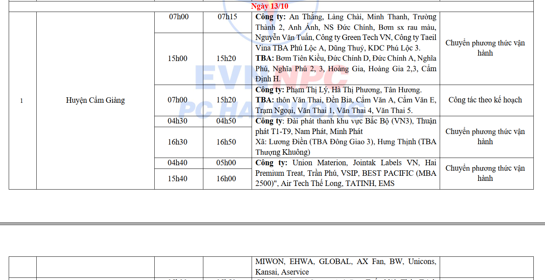The height and width of the screenshot is (280, 545).
Task: Select "Đài phát thanh khu vực Bắc Bộ" text
Action: point(338,121)
